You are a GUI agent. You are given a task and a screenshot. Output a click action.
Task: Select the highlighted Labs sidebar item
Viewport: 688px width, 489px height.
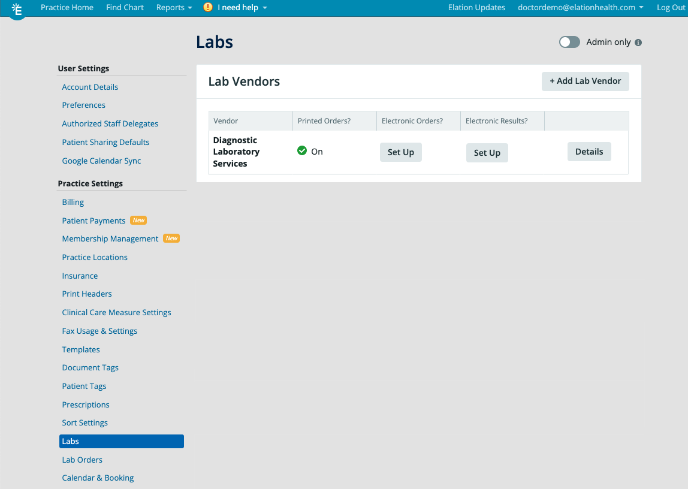pos(122,441)
